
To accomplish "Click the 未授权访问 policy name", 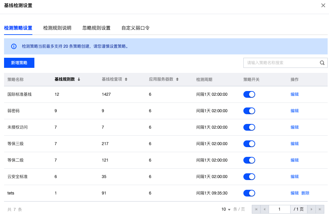I will pos(18,127).
